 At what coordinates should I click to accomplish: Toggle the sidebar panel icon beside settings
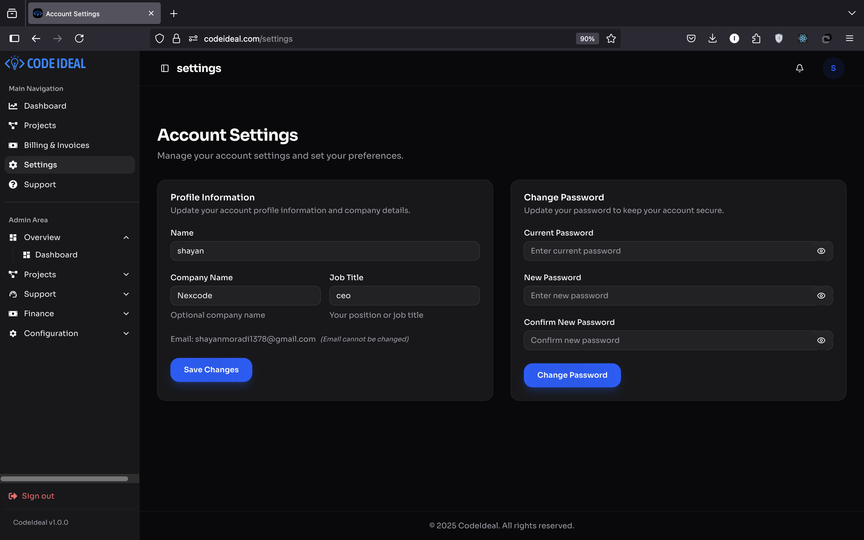click(x=165, y=68)
